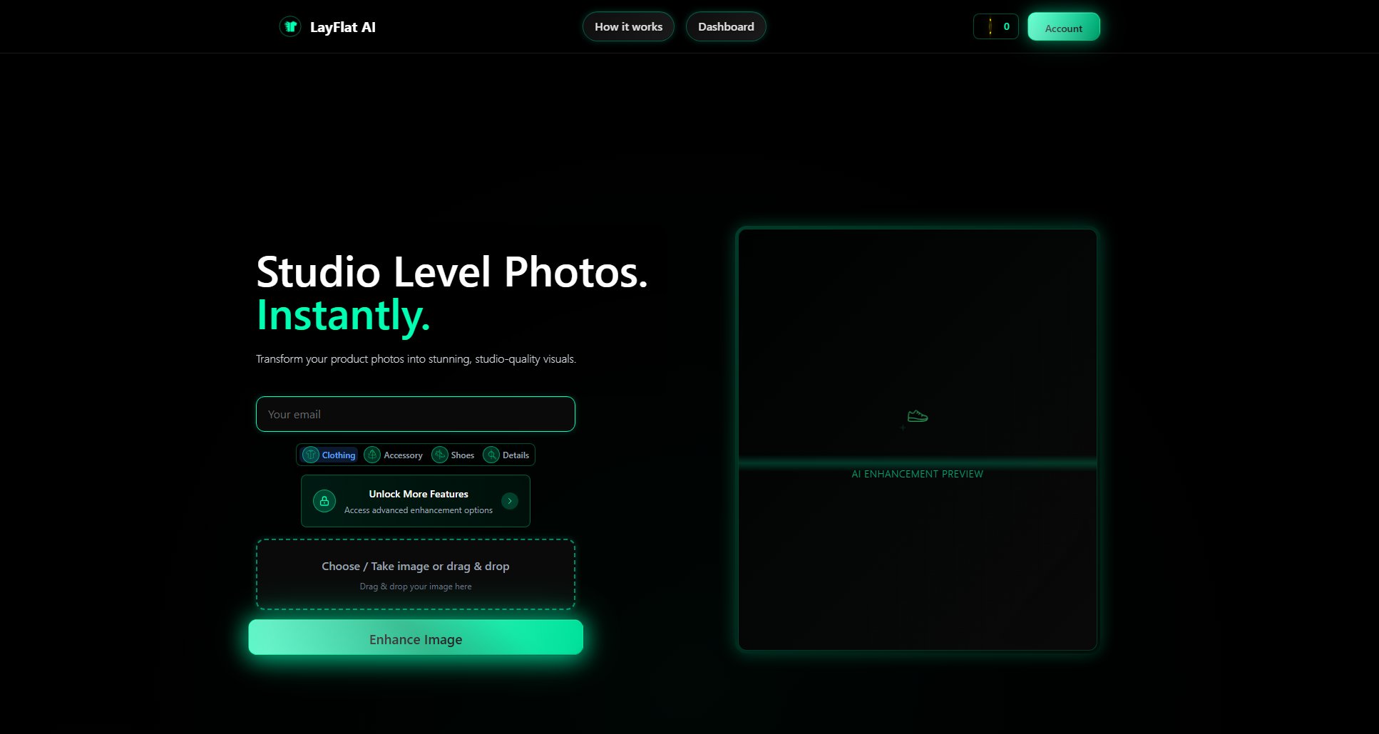Image resolution: width=1379 pixels, height=734 pixels.
Task: Click the shoe icon in the enhancement preview panel
Action: [918, 415]
